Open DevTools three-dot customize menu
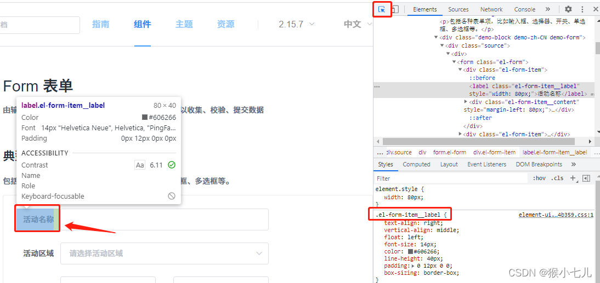This screenshot has height=283, width=600. click(x=582, y=9)
